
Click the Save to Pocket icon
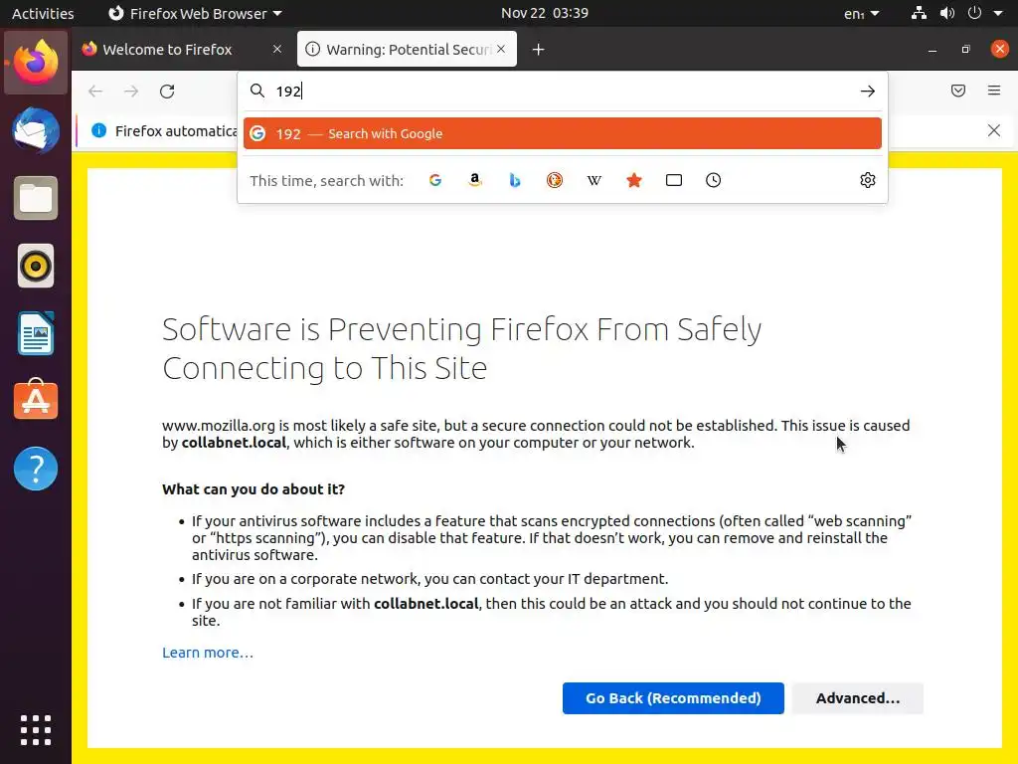(958, 92)
